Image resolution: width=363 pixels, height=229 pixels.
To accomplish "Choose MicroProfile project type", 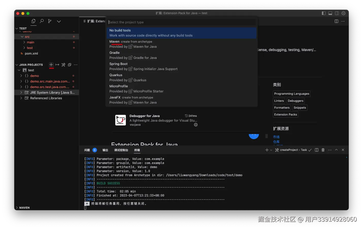I will (181, 89).
